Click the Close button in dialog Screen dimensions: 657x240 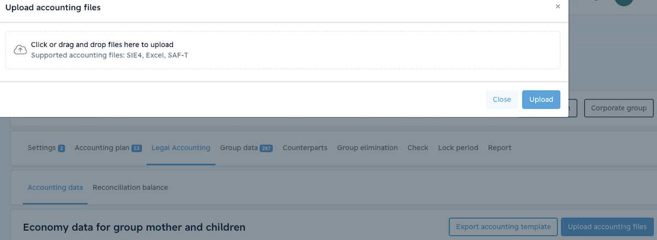pyautogui.click(x=501, y=100)
